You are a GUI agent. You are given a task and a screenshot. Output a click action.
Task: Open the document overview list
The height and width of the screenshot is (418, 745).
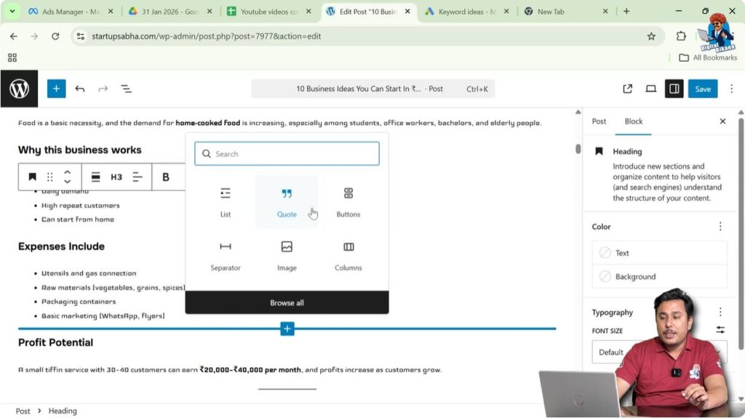(x=126, y=89)
